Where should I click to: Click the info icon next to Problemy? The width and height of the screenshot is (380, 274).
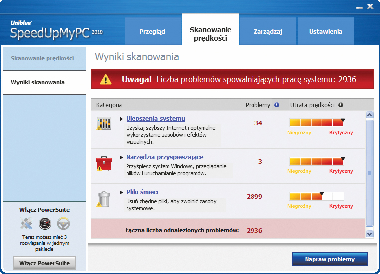click(x=277, y=105)
